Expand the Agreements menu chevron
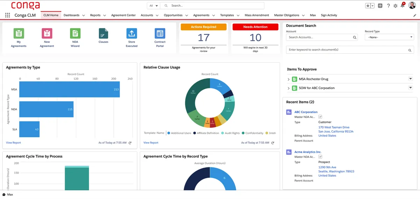This screenshot has height=199, width=420. pyautogui.click(x=213, y=15)
